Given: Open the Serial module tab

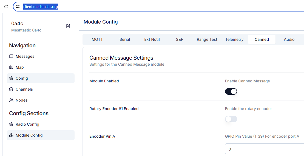Looking at the screenshot, I should 125,39.
